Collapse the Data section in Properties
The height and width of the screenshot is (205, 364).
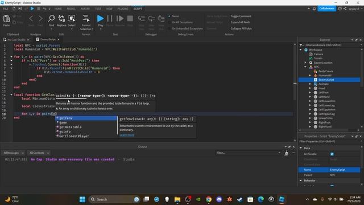coord(301,148)
